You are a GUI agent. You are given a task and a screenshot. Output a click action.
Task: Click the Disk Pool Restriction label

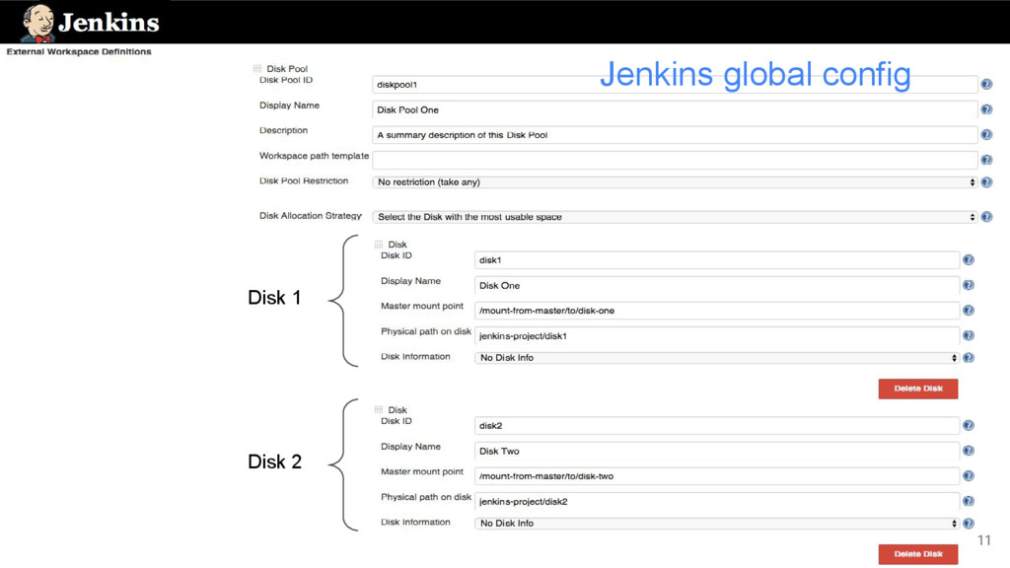pyautogui.click(x=304, y=181)
